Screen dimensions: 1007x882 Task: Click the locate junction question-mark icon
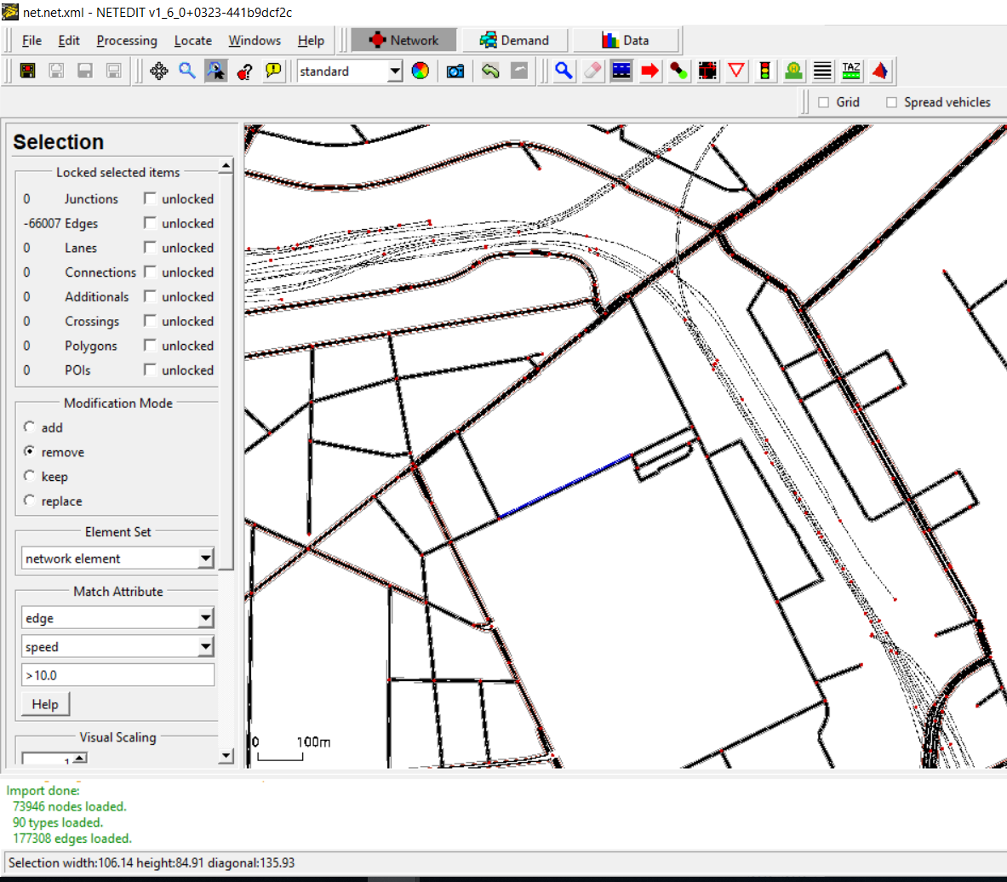(x=244, y=71)
